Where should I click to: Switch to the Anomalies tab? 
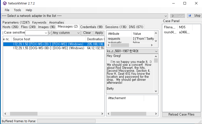coord(56,22)
